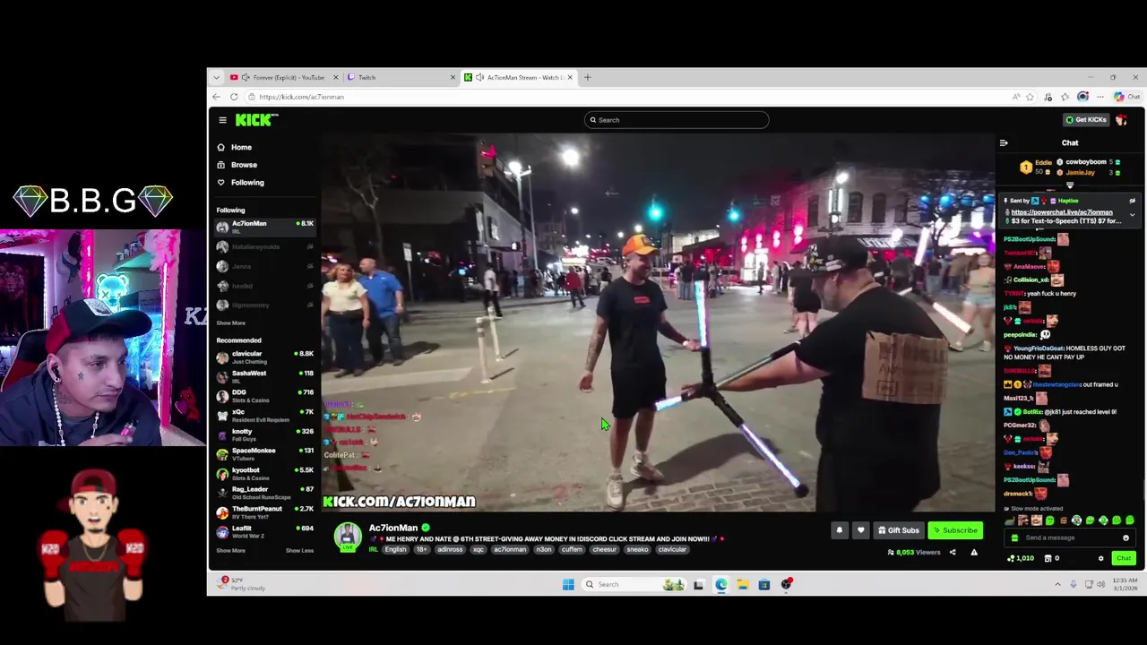Click the Kick search field
The height and width of the screenshot is (645, 1147).
pyautogui.click(x=677, y=120)
